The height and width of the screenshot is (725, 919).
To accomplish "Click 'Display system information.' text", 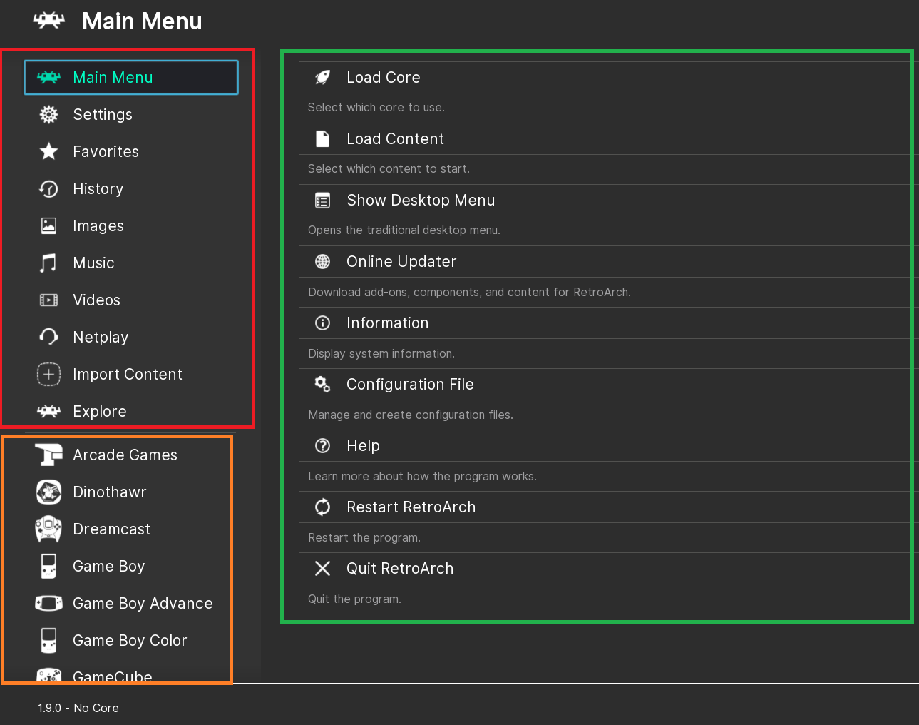I will (x=381, y=354).
